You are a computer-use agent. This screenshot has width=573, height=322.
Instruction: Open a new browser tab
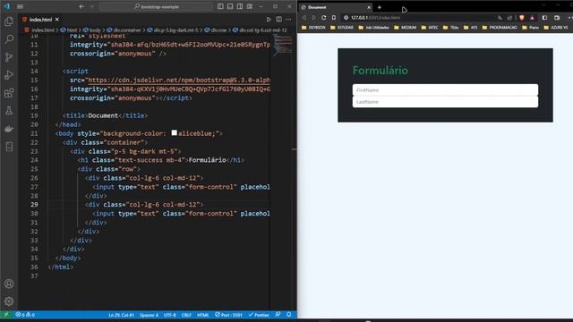[380, 7]
